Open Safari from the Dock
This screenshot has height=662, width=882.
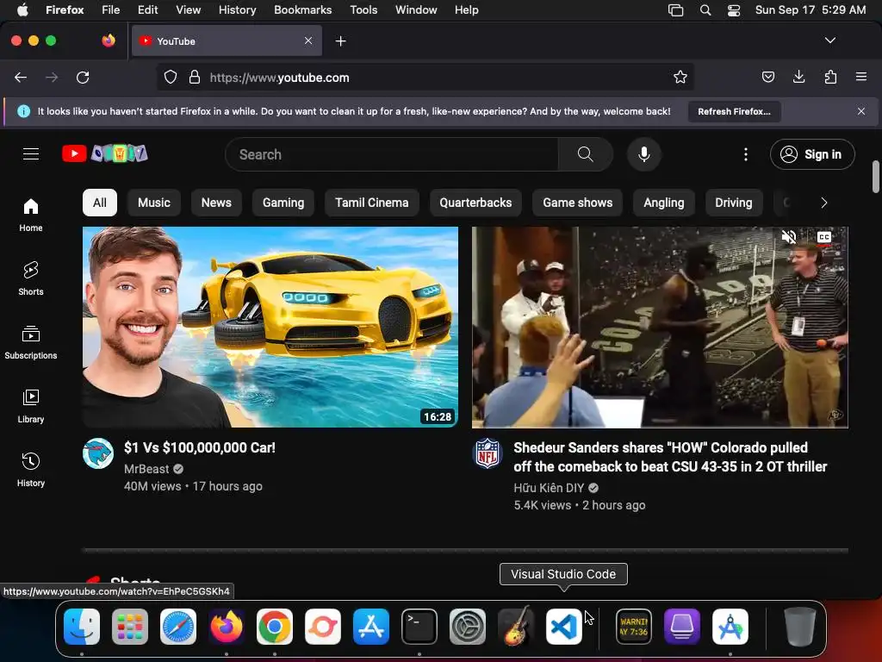(x=178, y=627)
